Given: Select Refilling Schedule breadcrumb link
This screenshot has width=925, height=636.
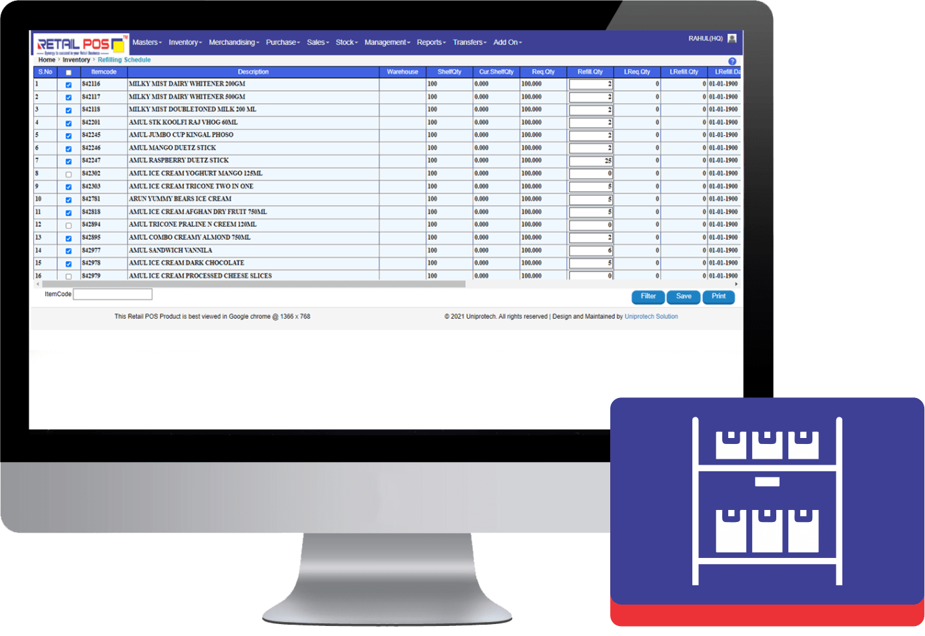Looking at the screenshot, I should pyautogui.click(x=124, y=60).
